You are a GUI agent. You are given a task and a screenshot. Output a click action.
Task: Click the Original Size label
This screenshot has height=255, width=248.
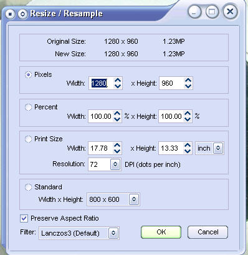pos(66,41)
